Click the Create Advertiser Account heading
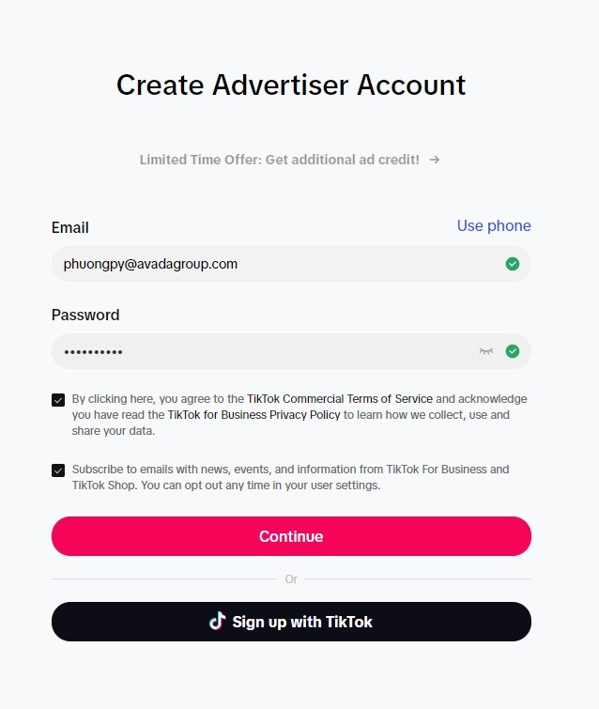The image size is (599, 709). click(x=291, y=85)
